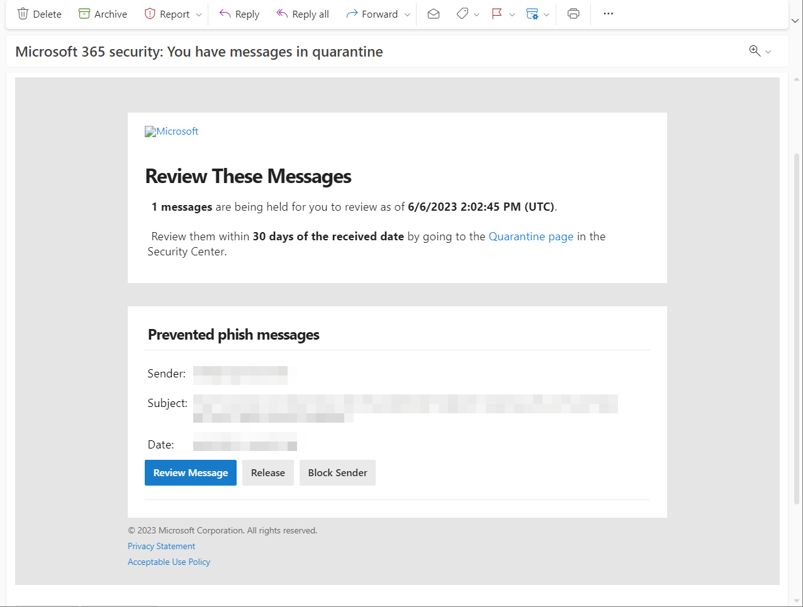Reply to this email

pyautogui.click(x=239, y=14)
